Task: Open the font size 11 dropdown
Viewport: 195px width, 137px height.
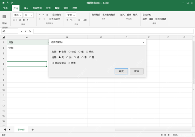Action: coord(29,15)
